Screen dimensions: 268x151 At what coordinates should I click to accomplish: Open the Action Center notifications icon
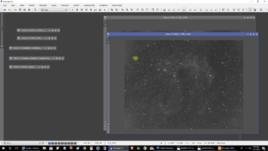point(264,148)
